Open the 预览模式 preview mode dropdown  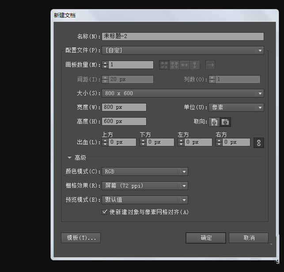145,200
